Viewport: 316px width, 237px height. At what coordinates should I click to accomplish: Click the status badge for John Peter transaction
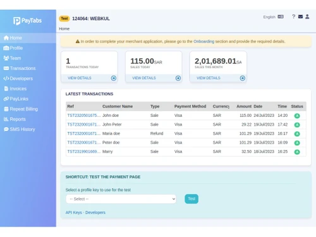tap(297, 125)
